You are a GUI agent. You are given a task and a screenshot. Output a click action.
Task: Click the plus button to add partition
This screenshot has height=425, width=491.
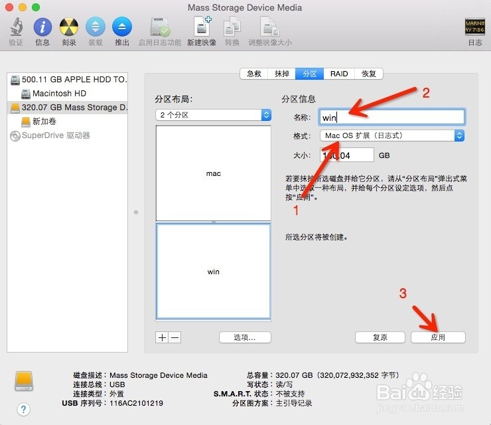click(x=162, y=337)
